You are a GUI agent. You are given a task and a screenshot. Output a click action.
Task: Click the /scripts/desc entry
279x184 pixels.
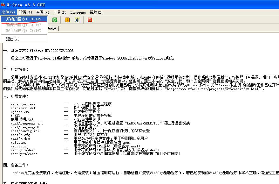tap(23, 150)
